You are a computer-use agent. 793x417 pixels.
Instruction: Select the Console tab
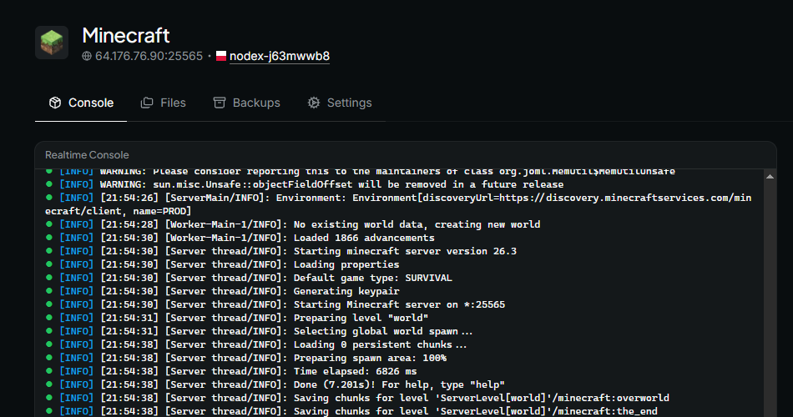[81, 103]
